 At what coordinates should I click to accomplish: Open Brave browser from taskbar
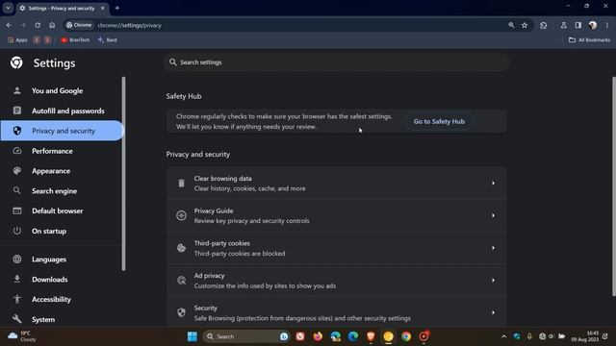point(371,336)
